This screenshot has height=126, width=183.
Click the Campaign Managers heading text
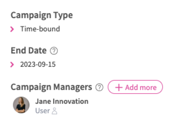click(51, 87)
